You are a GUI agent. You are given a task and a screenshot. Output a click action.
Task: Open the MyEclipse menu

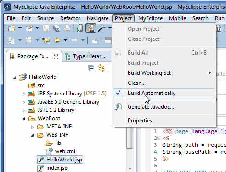pyautogui.click(x=150, y=18)
